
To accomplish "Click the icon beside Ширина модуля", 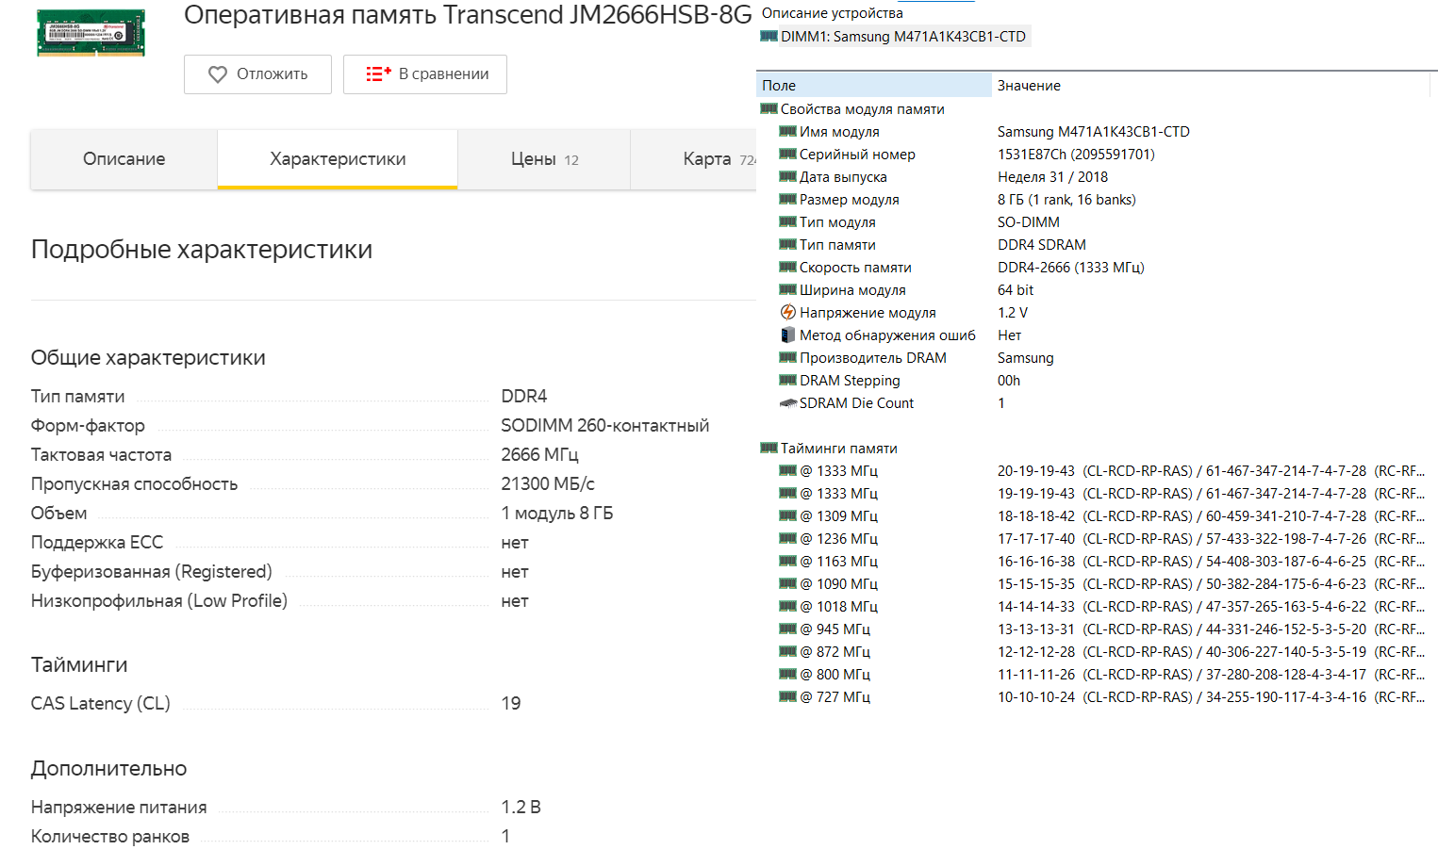I will coord(788,289).
